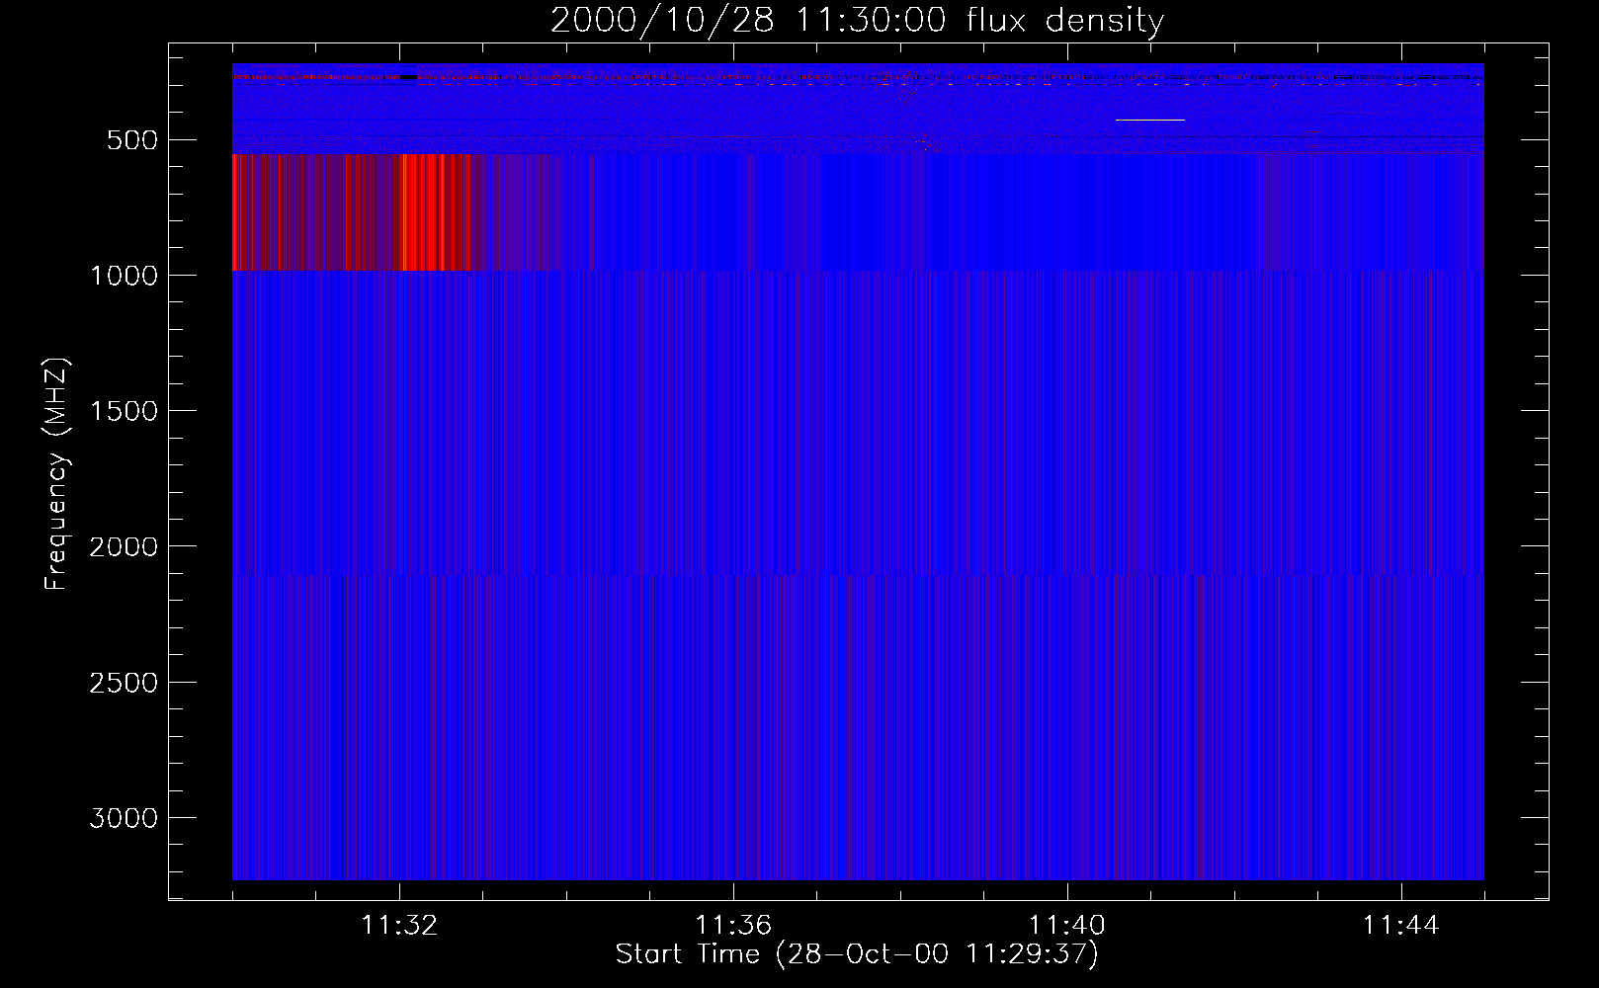Click the '1500' frequency tick label
This screenshot has height=988, width=1599.
click(x=124, y=411)
